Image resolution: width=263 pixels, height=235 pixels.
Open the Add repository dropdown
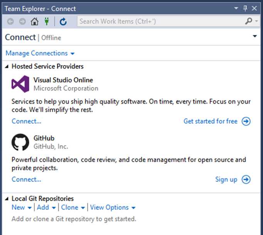click(x=46, y=208)
